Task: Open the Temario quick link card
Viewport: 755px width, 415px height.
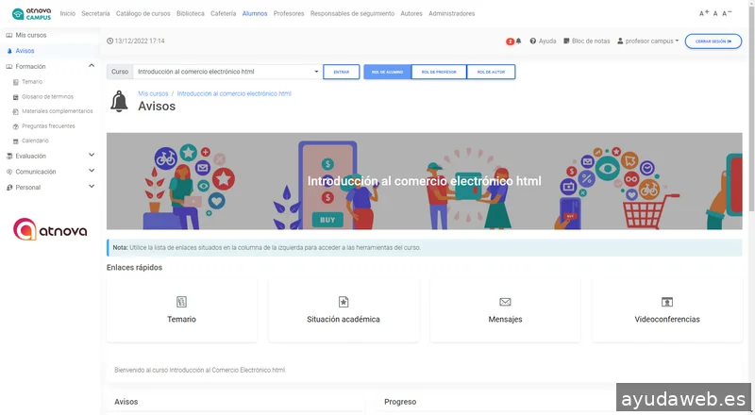Action: click(181, 310)
